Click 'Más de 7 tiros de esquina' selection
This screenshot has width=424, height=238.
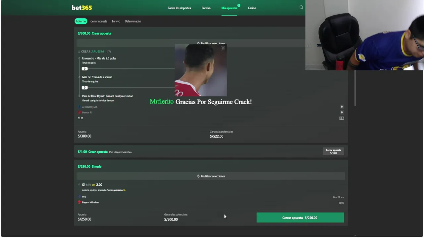coord(97,77)
